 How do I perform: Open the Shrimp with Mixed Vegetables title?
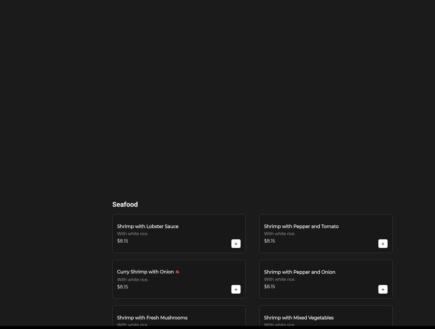(299, 318)
